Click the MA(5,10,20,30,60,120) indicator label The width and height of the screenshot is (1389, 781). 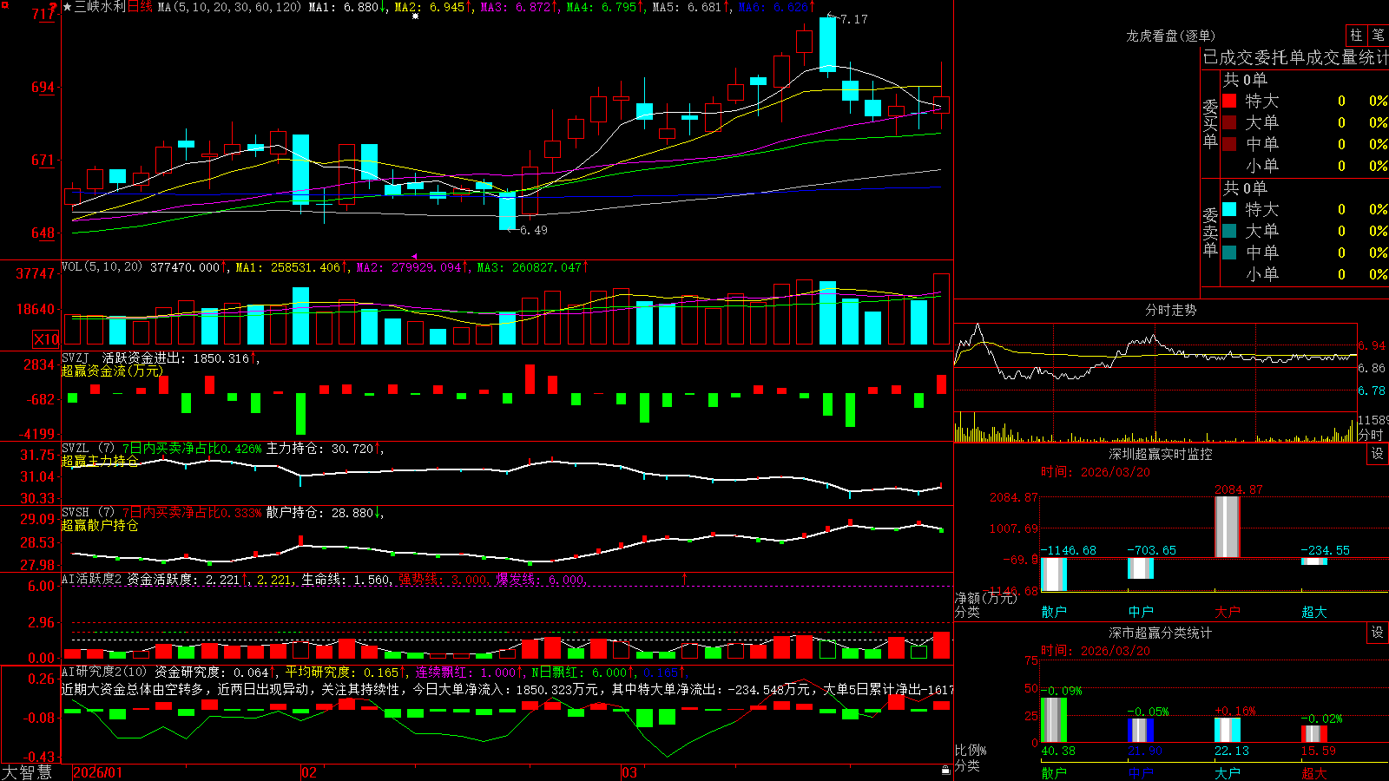(x=229, y=7)
